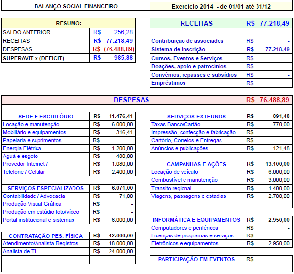This screenshot has width=294, height=274.
Task: Click Mobiliário e equipamentos label
Action: coord(35,132)
